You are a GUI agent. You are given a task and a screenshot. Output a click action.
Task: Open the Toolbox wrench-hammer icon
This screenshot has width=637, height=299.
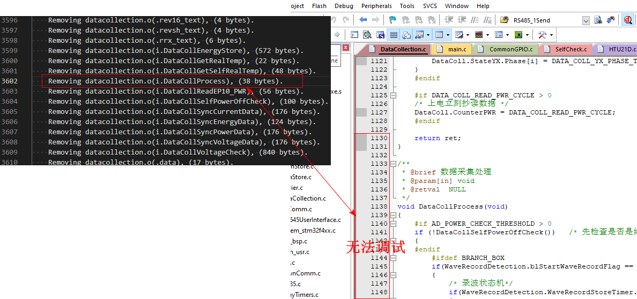(x=542, y=34)
